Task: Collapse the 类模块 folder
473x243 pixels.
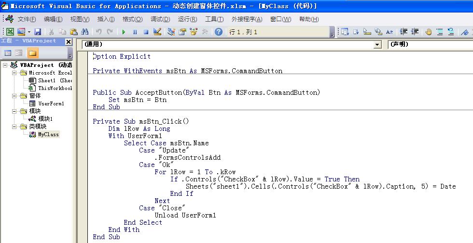Action: (x=14, y=127)
